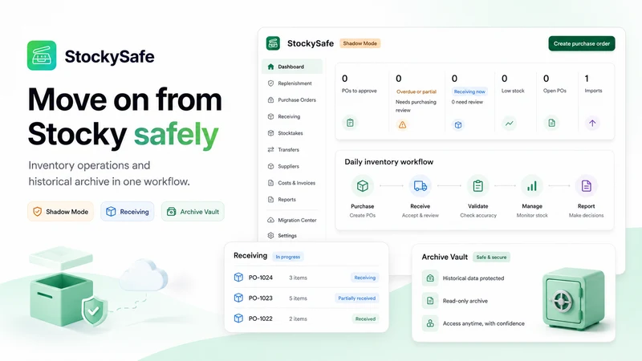Click the Overdue or partial warning icon
This screenshot has width=642, height=361.
tap(403, 125)
